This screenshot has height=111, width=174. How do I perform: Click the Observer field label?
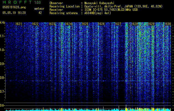pyautogui.click(x=56, y=3)
